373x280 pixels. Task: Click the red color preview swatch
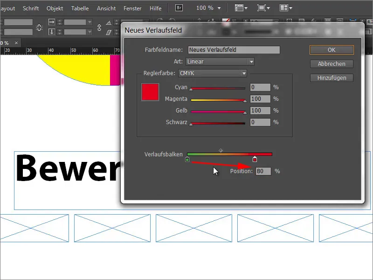pyautogui.click(x=150, y=92)
